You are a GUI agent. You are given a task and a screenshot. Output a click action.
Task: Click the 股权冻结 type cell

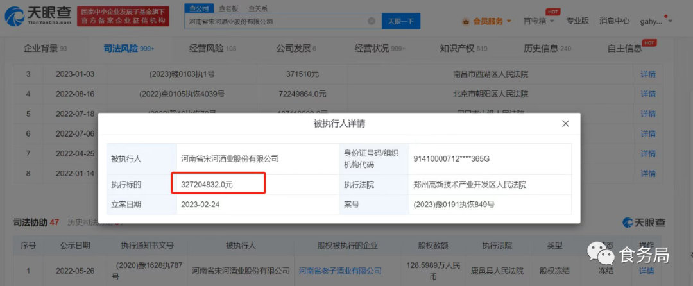tap(554, 271)
